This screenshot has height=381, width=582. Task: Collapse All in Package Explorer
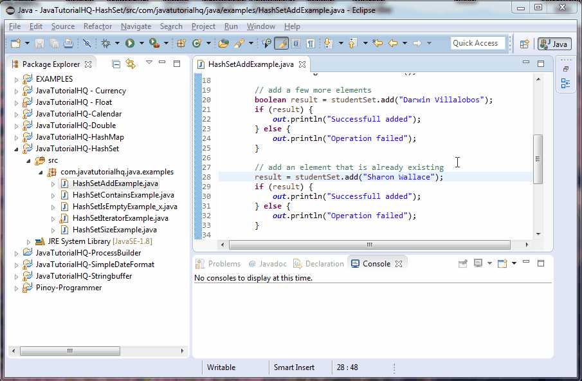[x=115, y=64]
